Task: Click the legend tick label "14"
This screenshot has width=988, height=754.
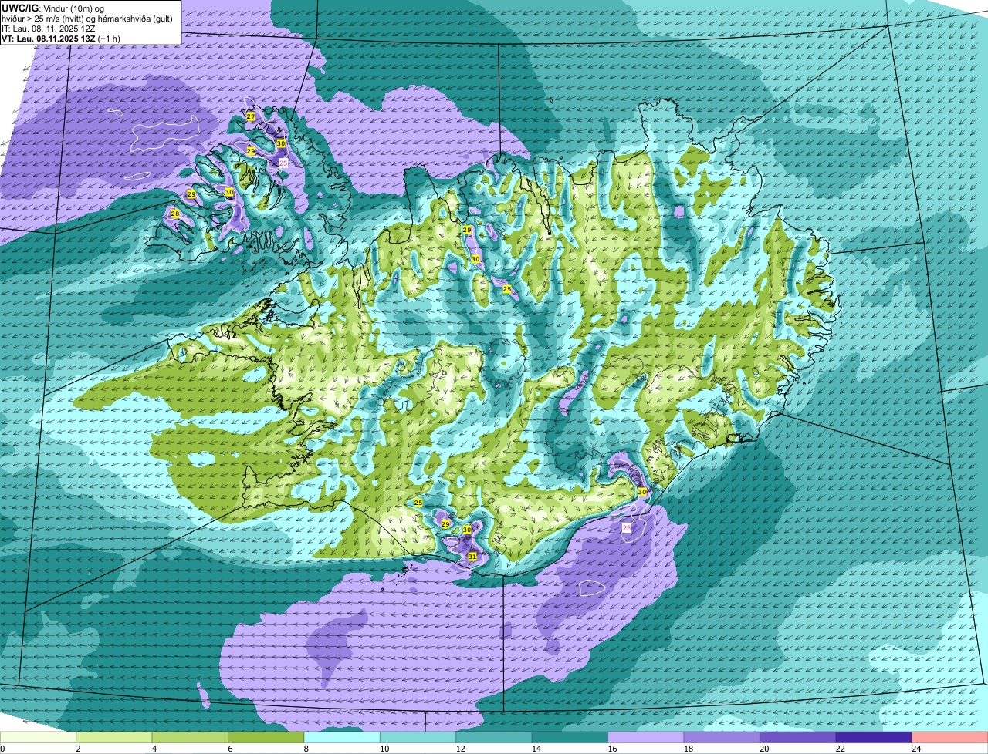Action: (536, 749)
